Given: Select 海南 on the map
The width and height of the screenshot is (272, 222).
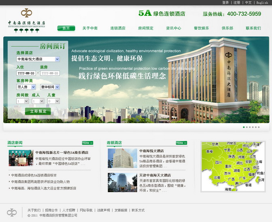Looking at the screenshot, I should click(x=228, y=189).
